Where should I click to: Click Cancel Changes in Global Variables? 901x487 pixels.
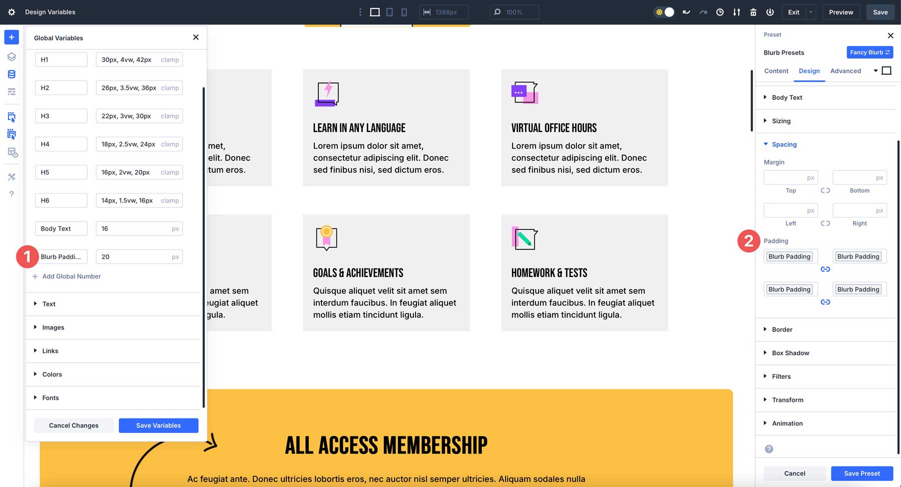(74, 425)
